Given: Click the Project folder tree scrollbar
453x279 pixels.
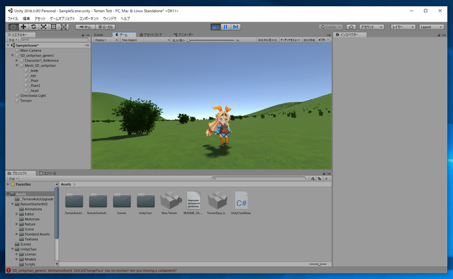Looking at the screenshot, I should 57,213.
